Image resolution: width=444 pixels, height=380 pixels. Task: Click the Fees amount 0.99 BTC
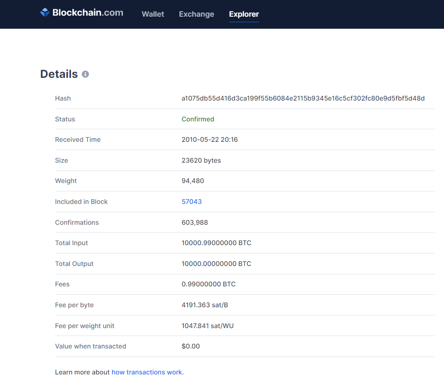tap(208, 284)
